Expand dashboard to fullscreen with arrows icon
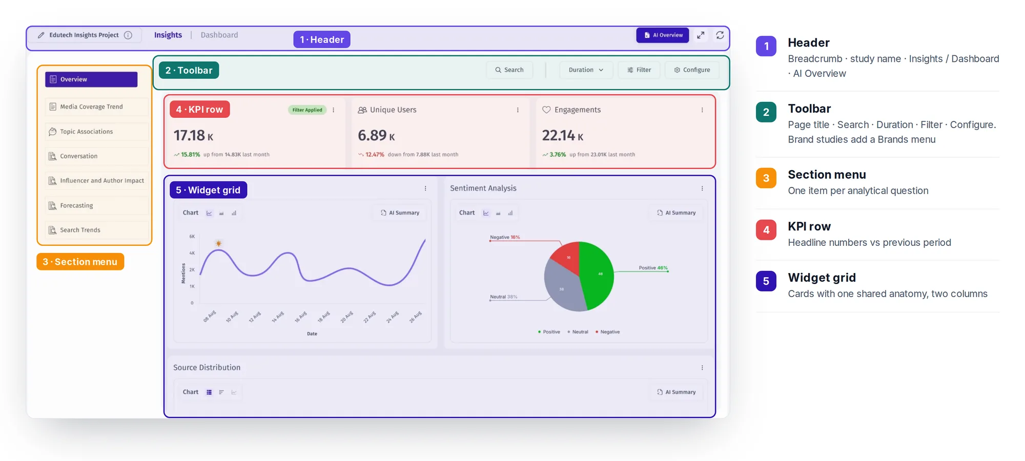Viewport: 1025px width, 461px height. [701, 35]
